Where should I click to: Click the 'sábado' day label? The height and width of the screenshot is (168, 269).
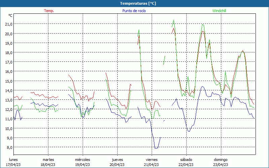[186, 160]
